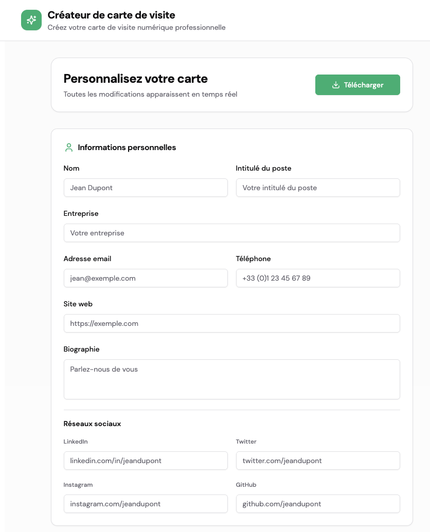Click the download arrow icon
The width and height of the screenshot is (430, 532).
coord(336,85)
